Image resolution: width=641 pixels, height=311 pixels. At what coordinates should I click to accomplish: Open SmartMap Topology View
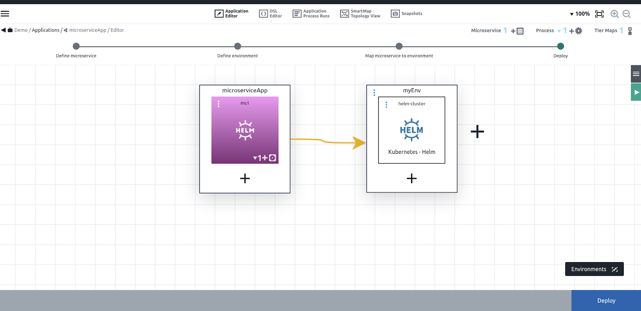coord(360,14)
